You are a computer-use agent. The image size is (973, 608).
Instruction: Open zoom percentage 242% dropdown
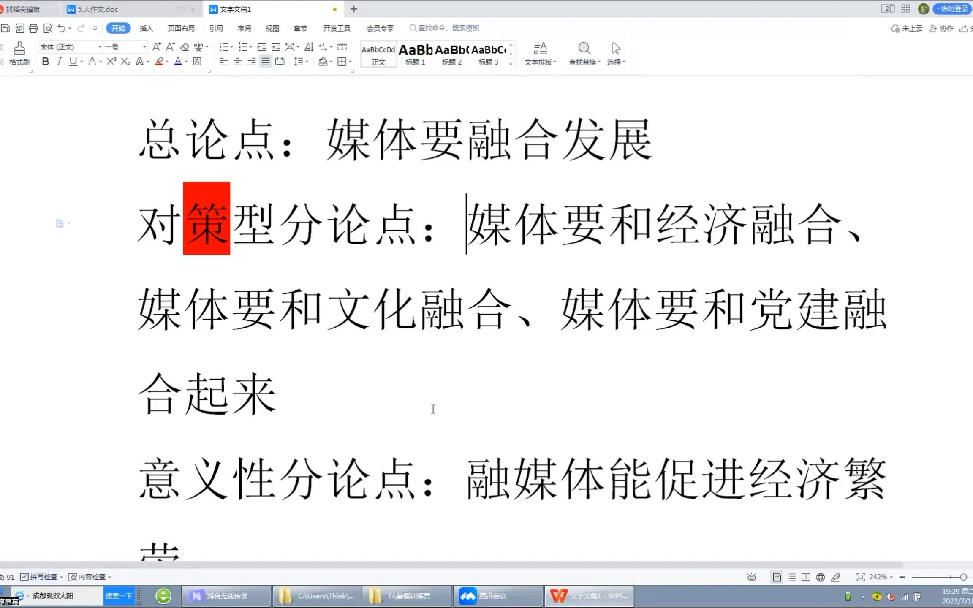881,577
